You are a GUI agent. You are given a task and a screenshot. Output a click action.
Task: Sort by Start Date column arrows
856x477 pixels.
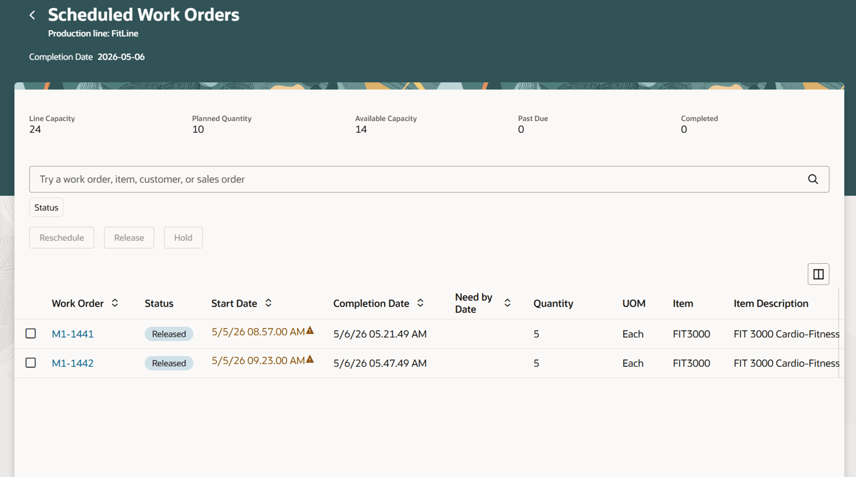pos(268,303)
